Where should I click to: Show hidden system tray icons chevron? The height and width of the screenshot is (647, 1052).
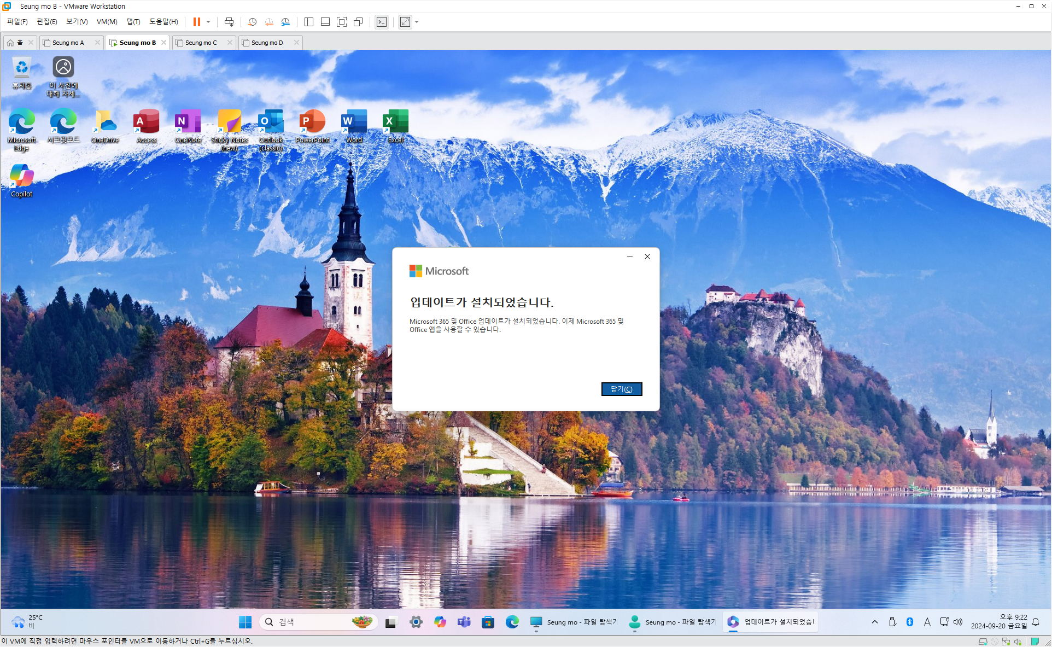pyautogui.click(x=875, y=622)
